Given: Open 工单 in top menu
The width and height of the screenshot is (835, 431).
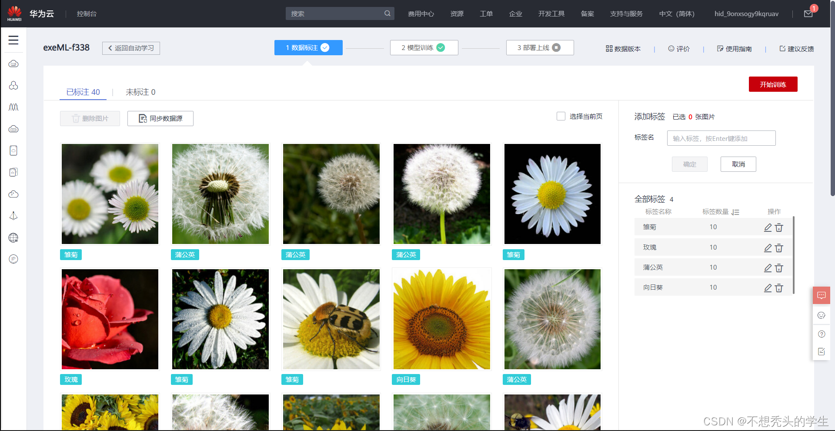Looking at the screenshot, I should pyautogui.click(x=486, y=13).
